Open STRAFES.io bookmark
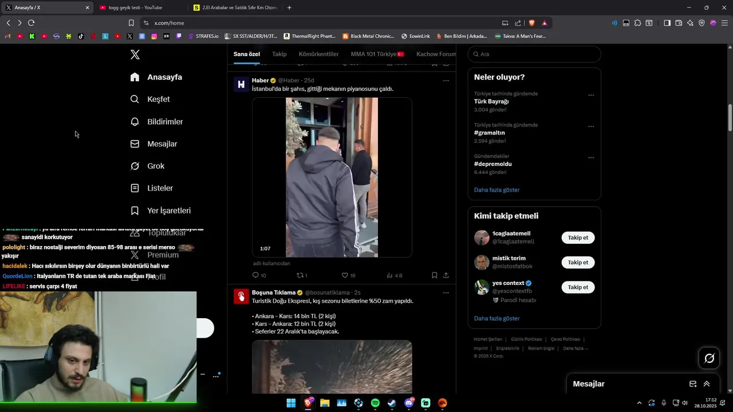 coord(202,36)
